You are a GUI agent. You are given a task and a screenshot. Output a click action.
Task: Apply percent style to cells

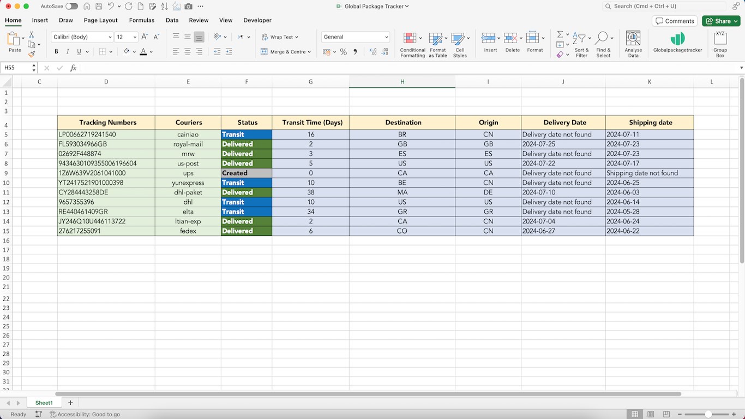pos(344,52)
